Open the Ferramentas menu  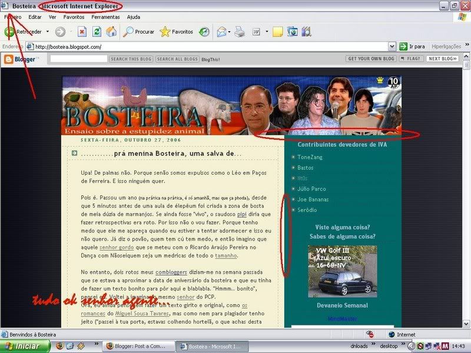click(x=105, y=17)
